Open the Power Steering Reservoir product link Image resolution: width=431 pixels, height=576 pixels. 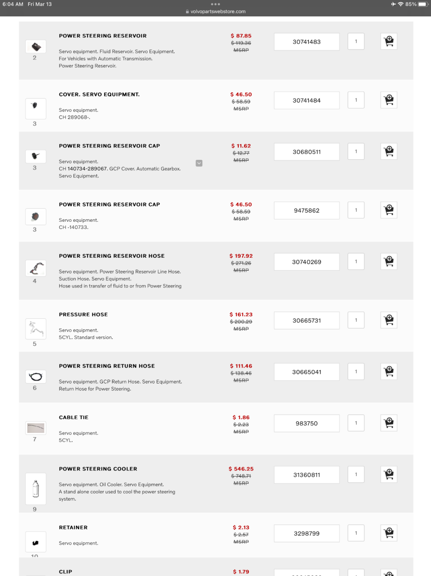[103, 36]
